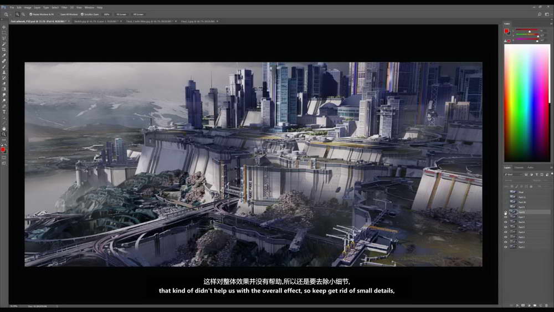Select the Eyedropper tool
The image size is (554, 312).
(x=4, y=55)
